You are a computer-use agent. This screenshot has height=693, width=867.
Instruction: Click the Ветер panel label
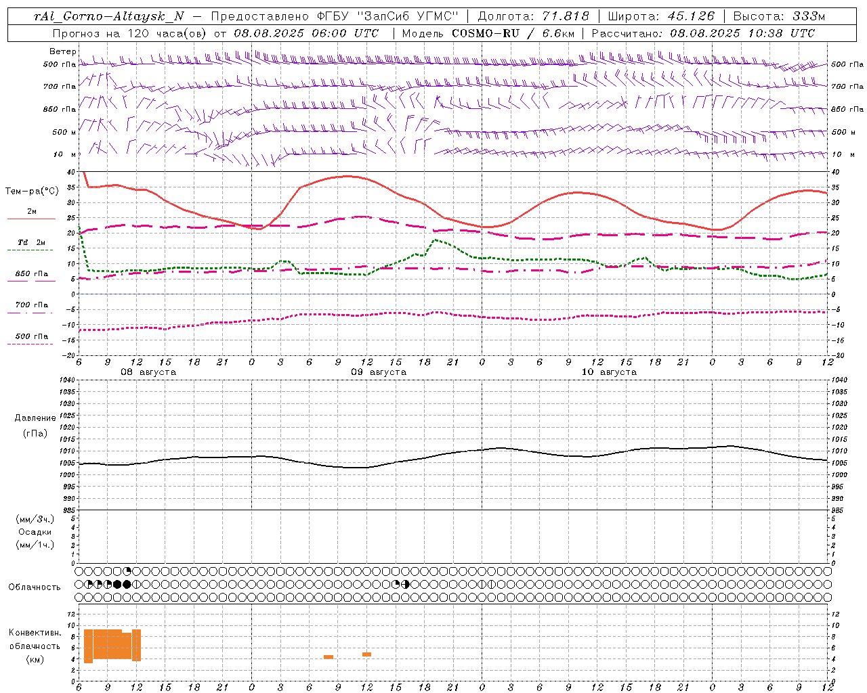point(63,51)
